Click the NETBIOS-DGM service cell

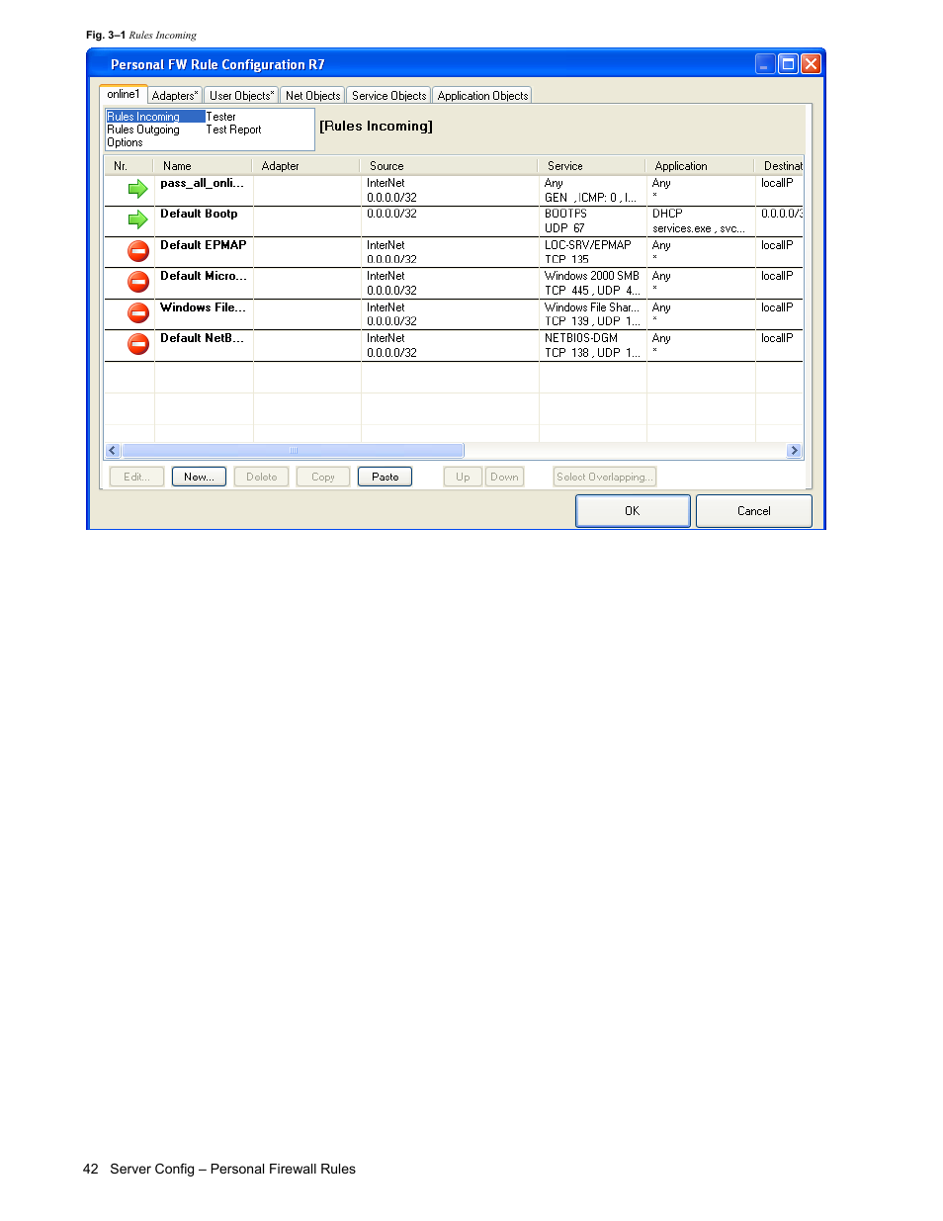pyautogui.click(x=580, y=338)
